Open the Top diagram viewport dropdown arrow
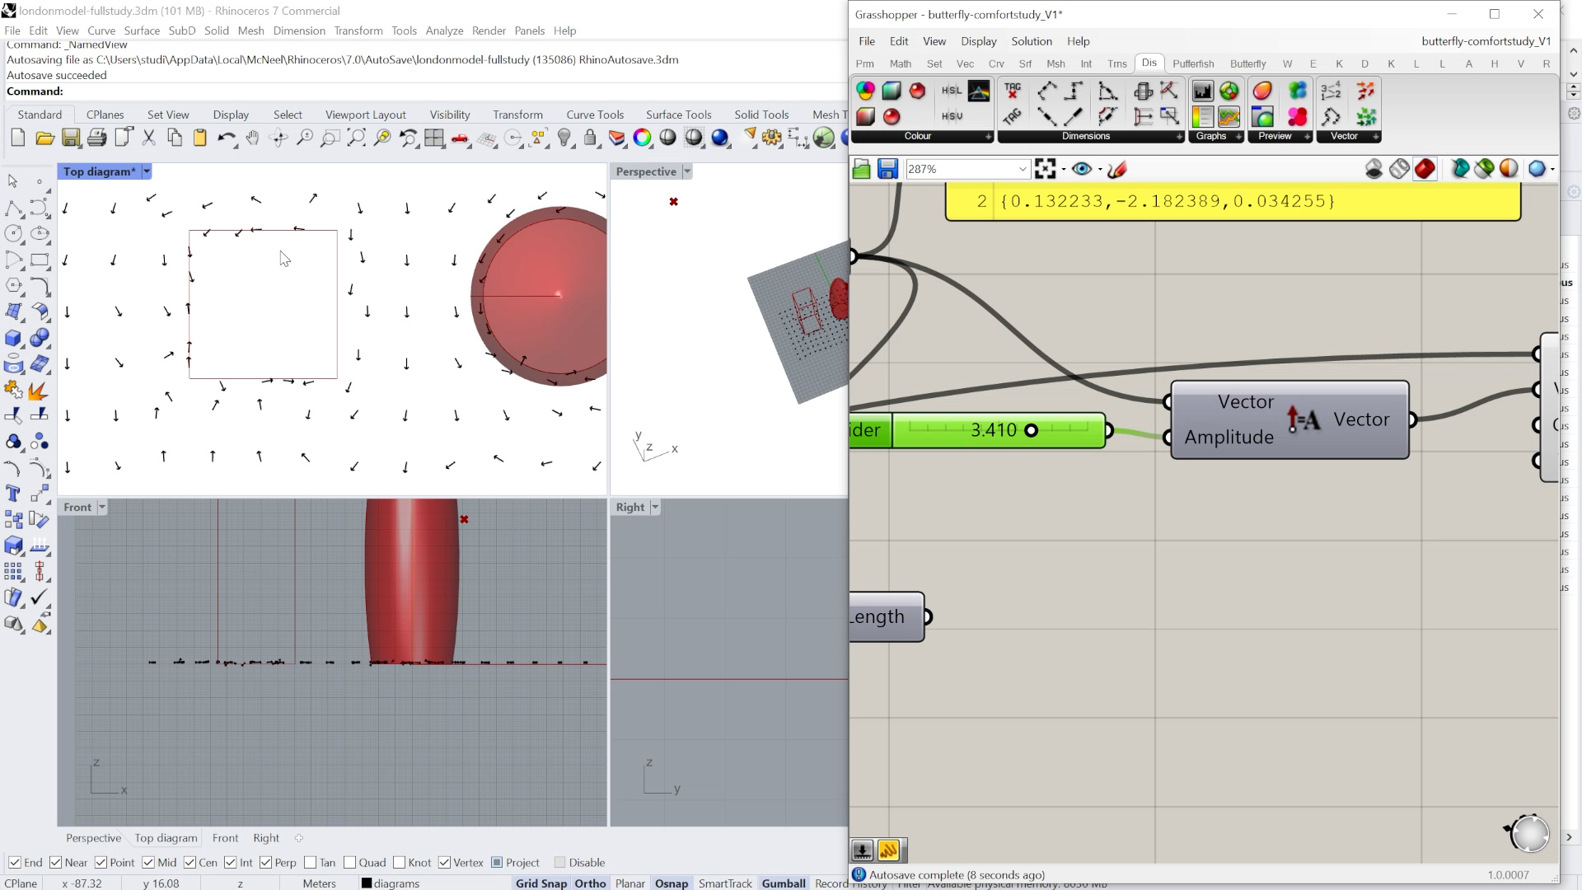1582x890 pixels. point(147,171)
